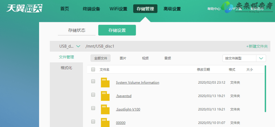275x127 pixels.
Task: Click the green chevron of sort box
Action: click(x=261, y=58)
